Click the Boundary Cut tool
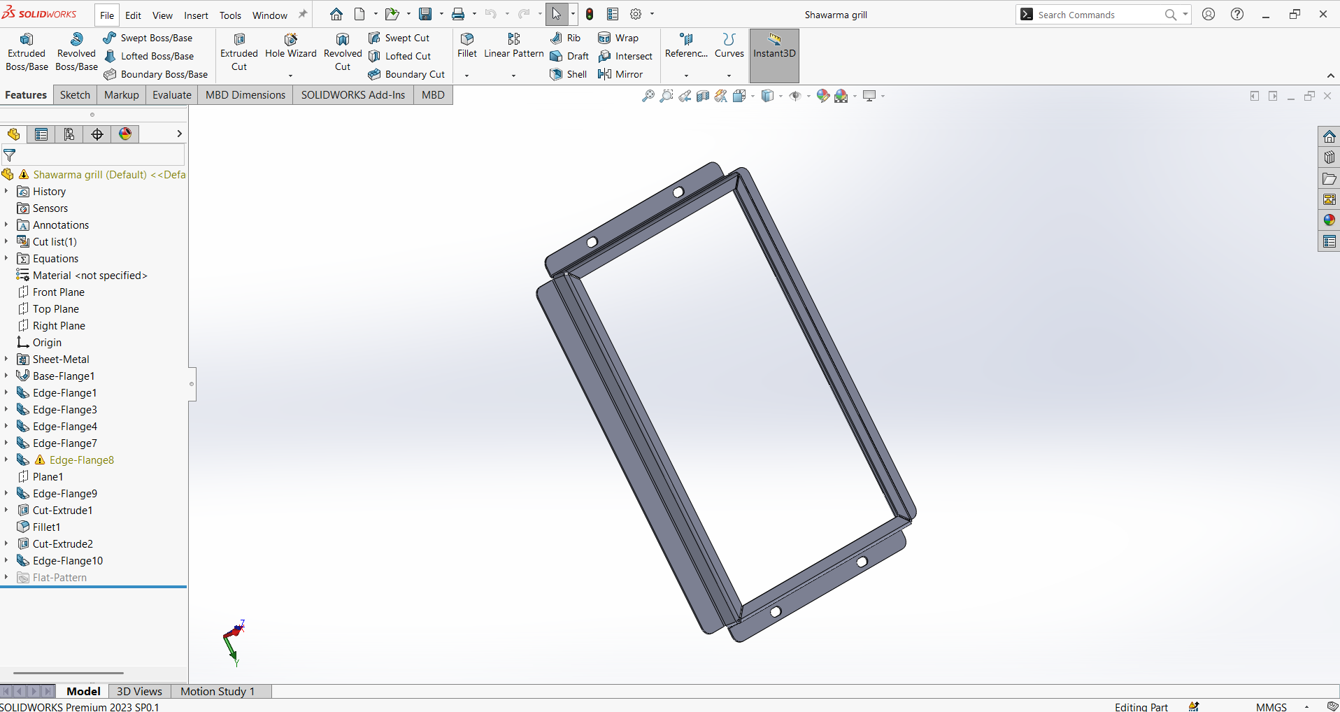Screen dimensions: 1340x712 406,74
